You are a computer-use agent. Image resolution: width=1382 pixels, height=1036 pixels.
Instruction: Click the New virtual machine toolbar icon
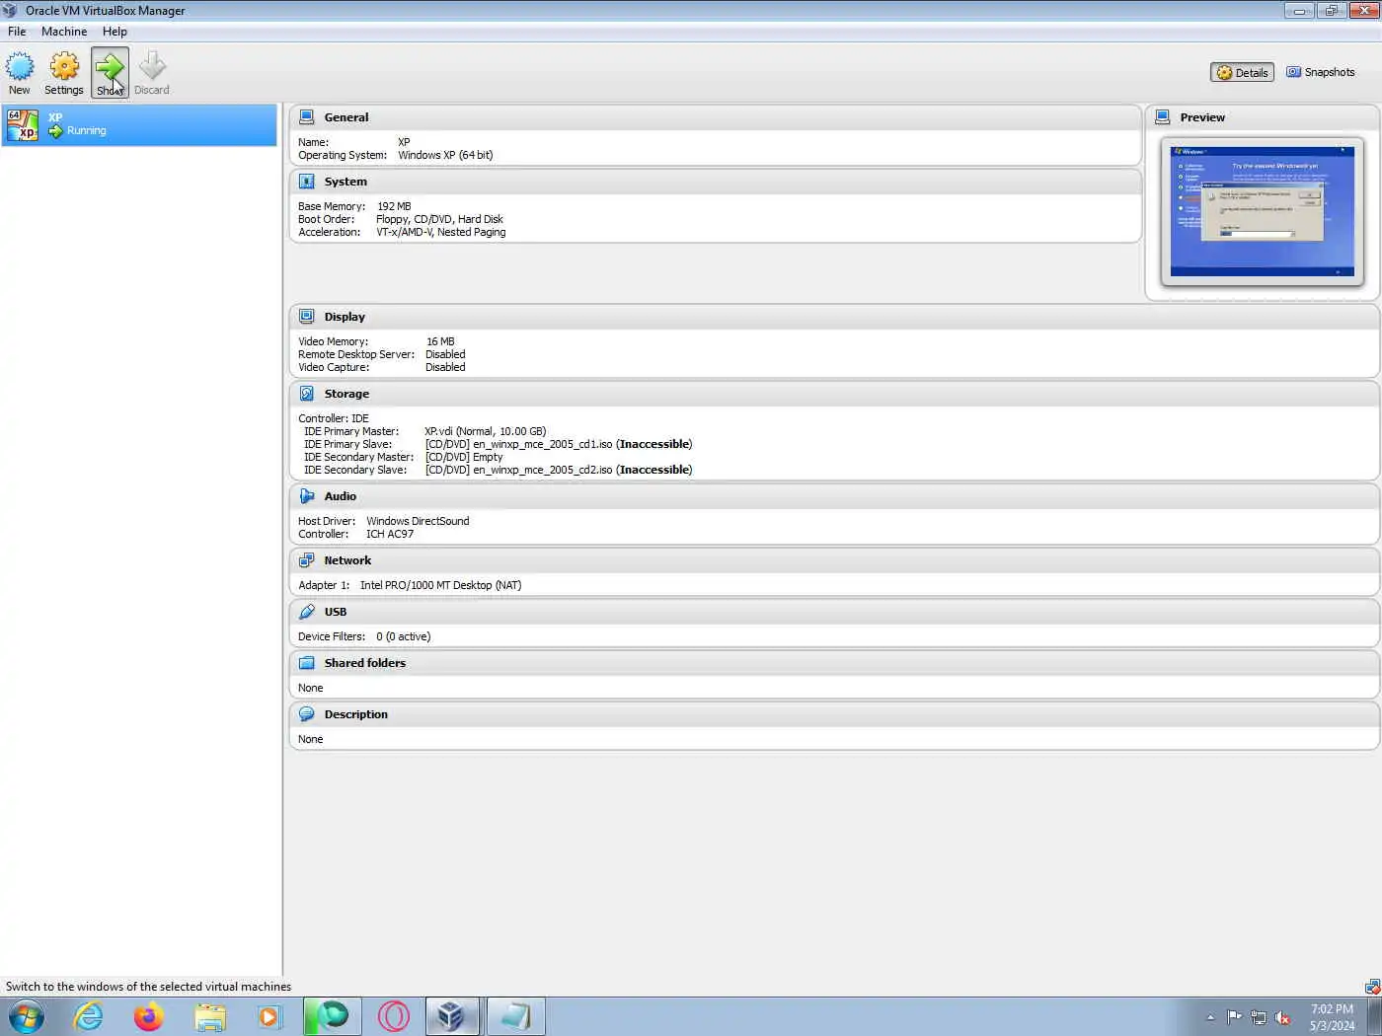(x=20, y=74)
